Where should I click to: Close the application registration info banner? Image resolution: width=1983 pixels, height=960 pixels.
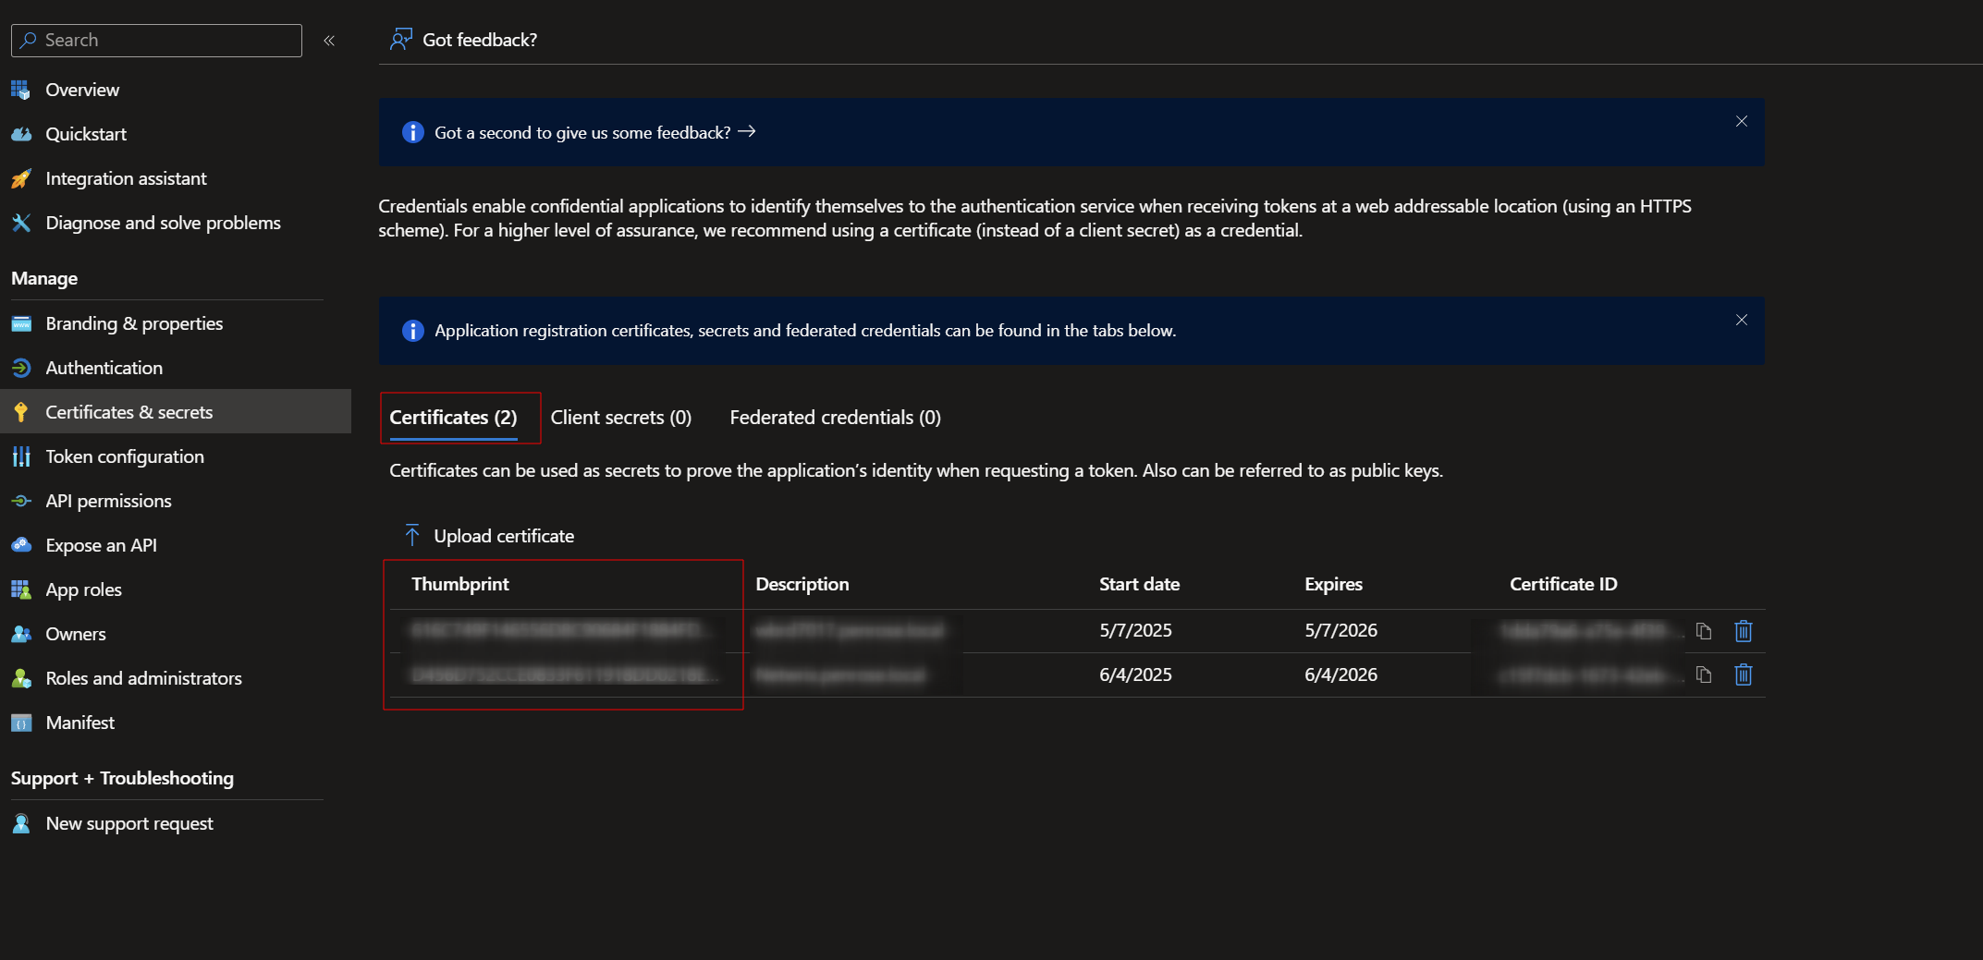[x=1741, y=320]
